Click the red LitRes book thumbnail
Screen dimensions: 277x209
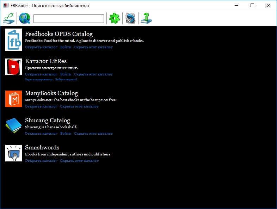14,67
